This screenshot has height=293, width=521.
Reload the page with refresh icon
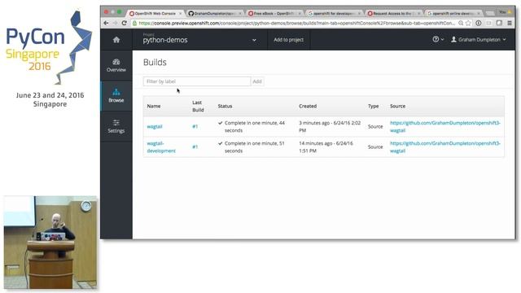pyautogui.click(x=125, y=23)
